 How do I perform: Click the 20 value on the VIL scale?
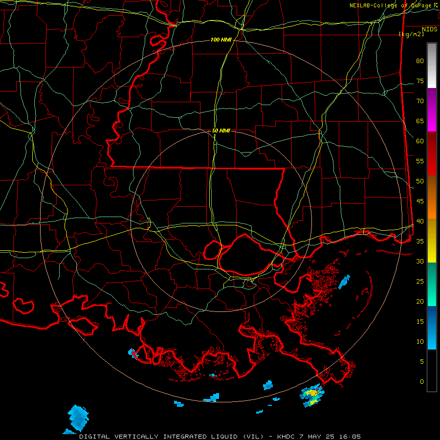(x=420, y=301)
